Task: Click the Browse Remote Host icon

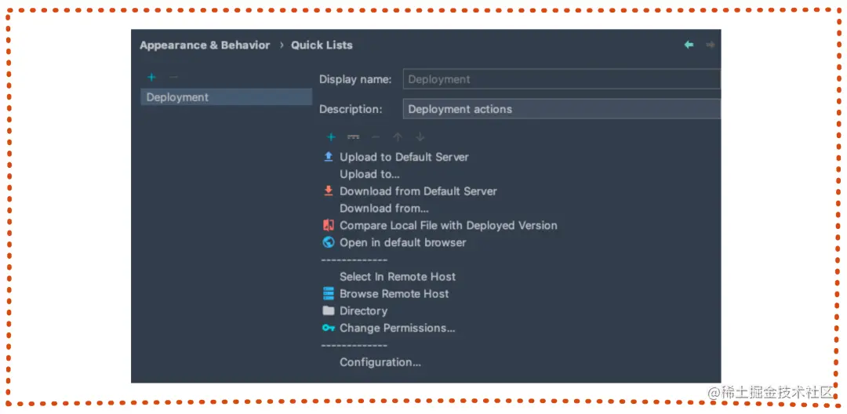Action: pos(329,293)
